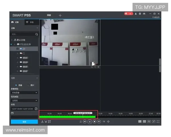Viewport: 171px width, 137px height.
Task: Mute or unmute the speaker icon
Action: [x=108, y=122]
